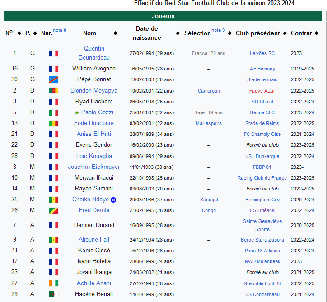The width and height of the screenshot is (327, 302).
Task: Click the Ivory Coast flag in Achille Anani's row
Action: tap(54, 283)
